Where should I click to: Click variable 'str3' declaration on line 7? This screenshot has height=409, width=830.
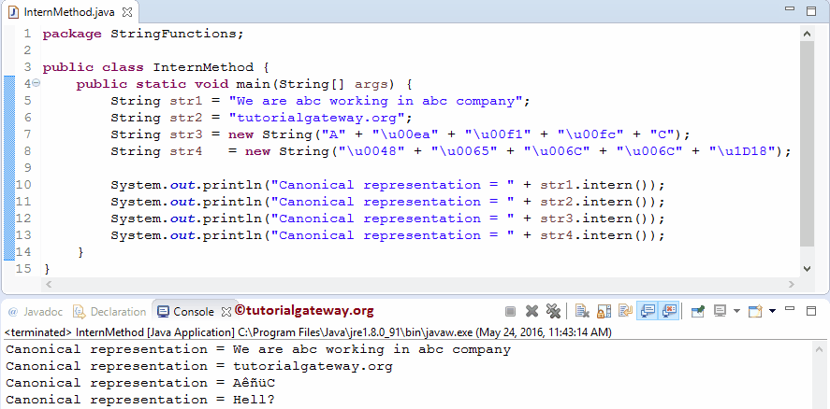click(x=186, y=134)
